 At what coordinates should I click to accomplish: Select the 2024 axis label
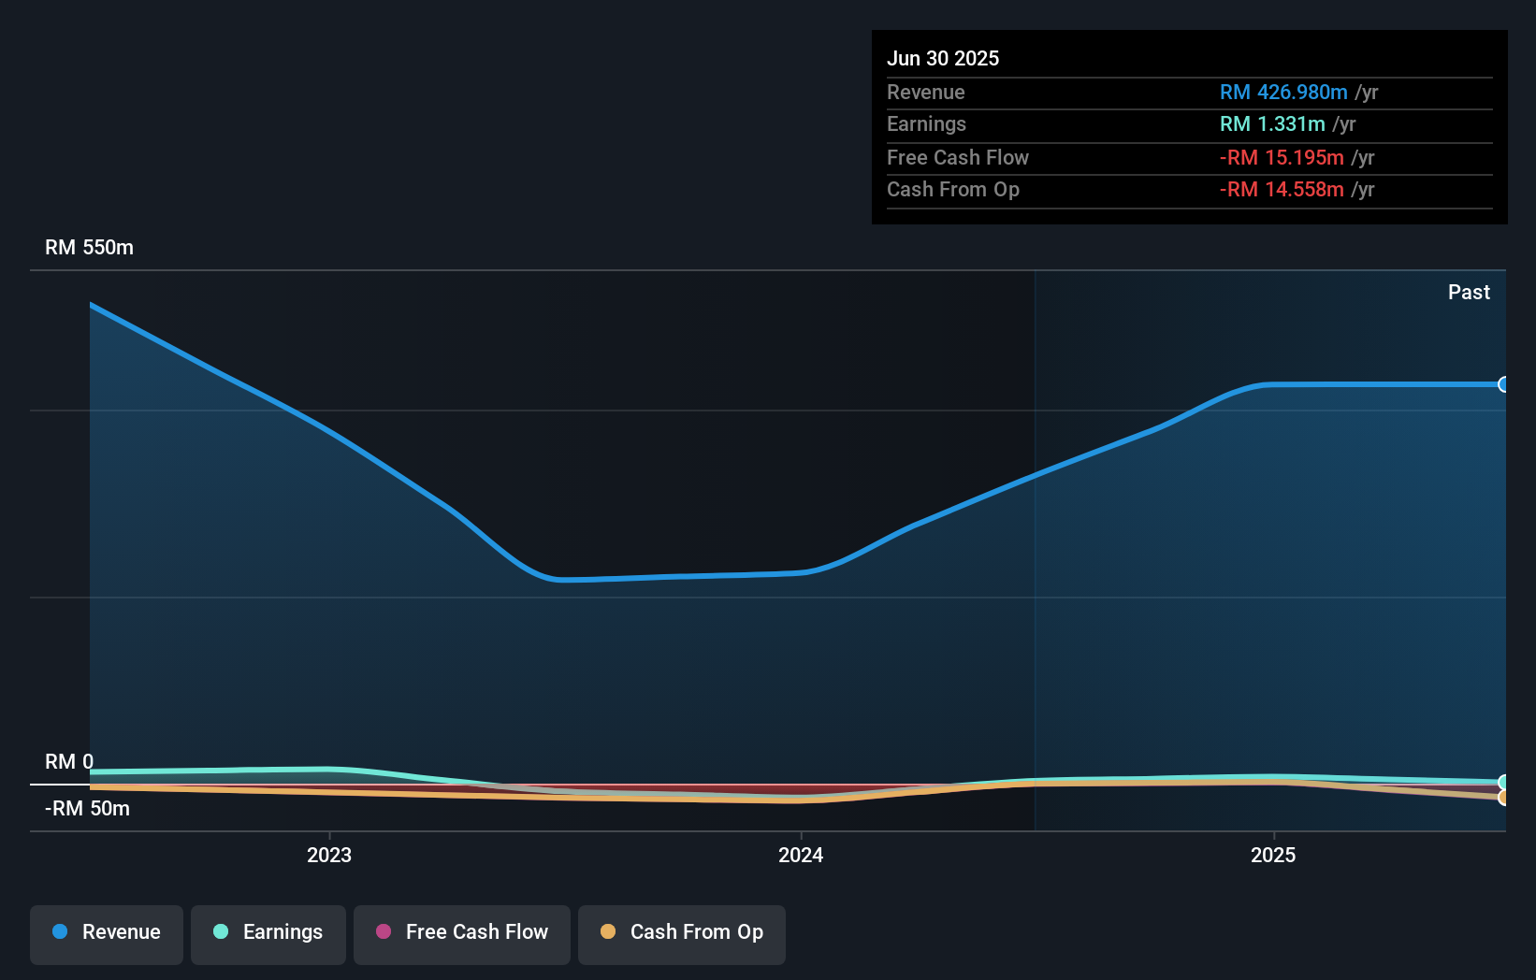click(802, 855)
